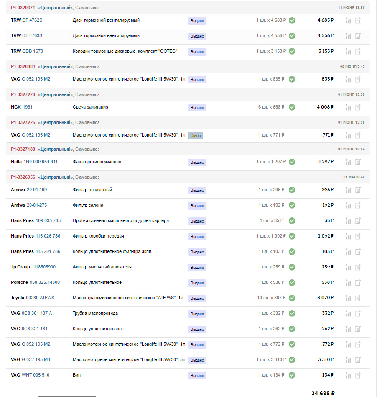Viewport: 377px width, 397px height.
Task: Click green checkmark in NGK 1961 row
Action: [x=292, y=107]
